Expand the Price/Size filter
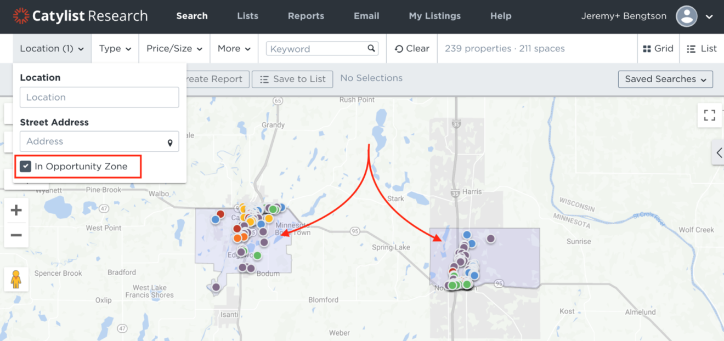The height and width of the screenshot is (341, 724). coord(174,48)
